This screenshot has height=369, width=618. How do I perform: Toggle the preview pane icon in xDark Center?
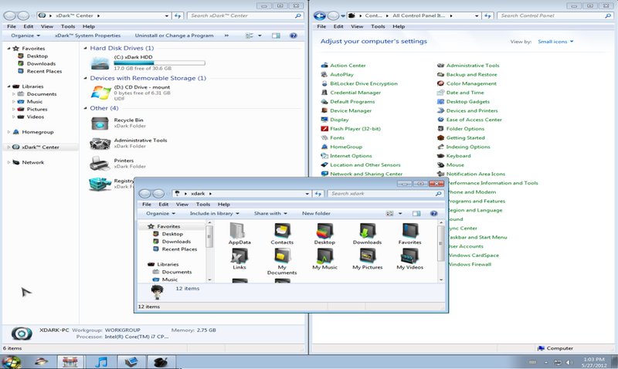276,36
